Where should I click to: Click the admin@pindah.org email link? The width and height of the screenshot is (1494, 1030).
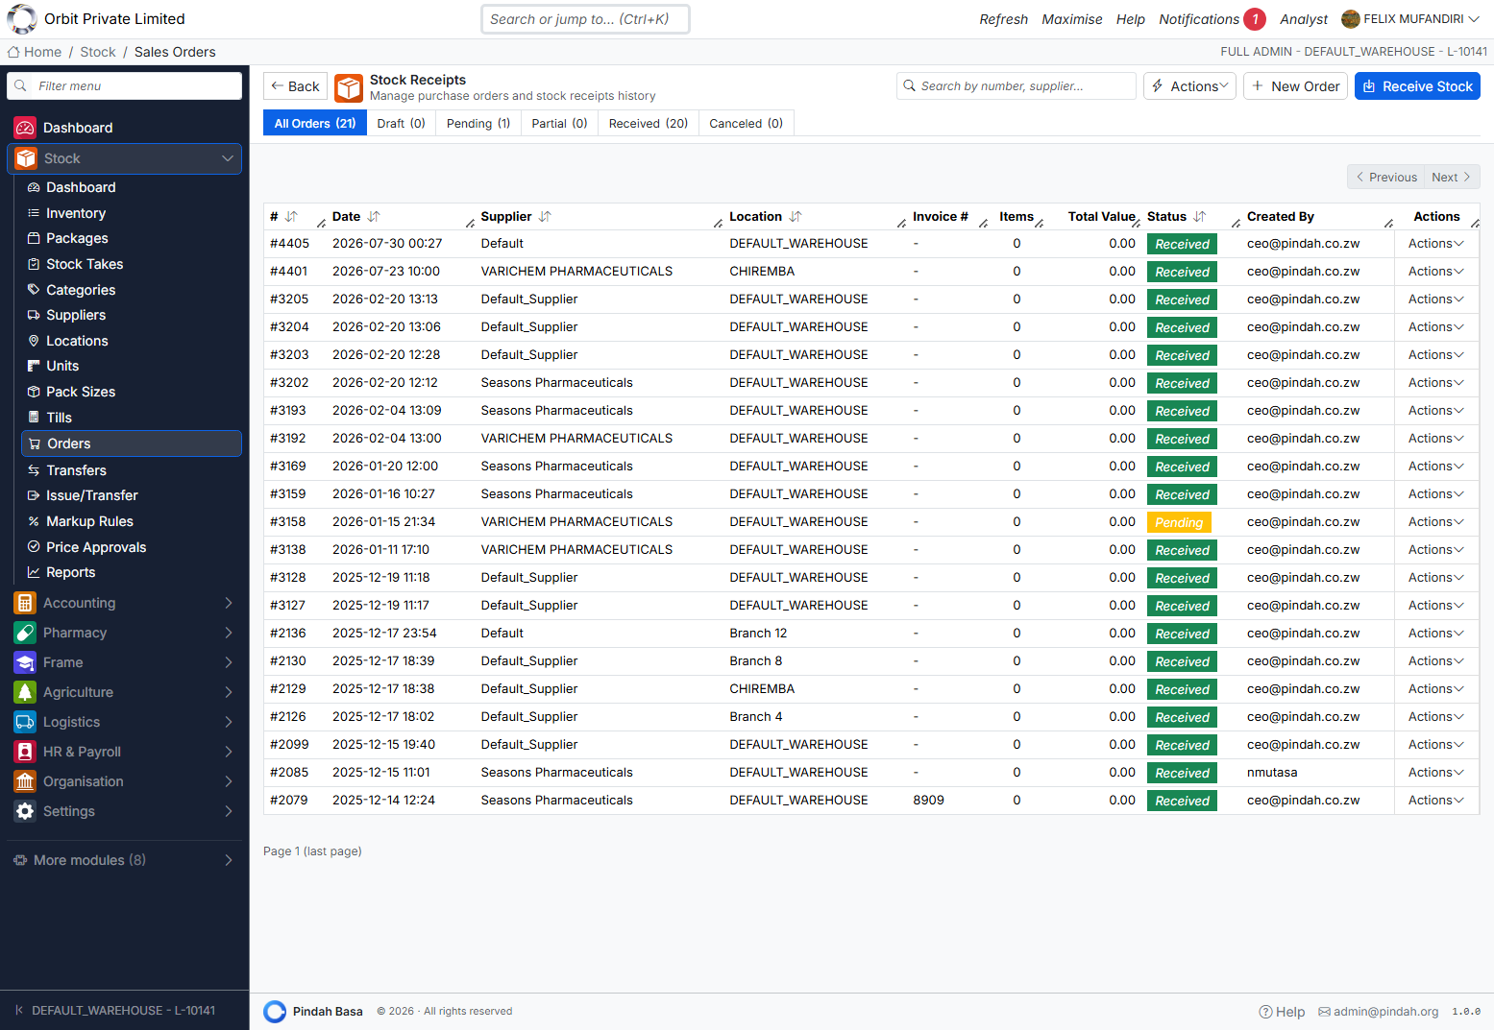coord(1379,1012)
